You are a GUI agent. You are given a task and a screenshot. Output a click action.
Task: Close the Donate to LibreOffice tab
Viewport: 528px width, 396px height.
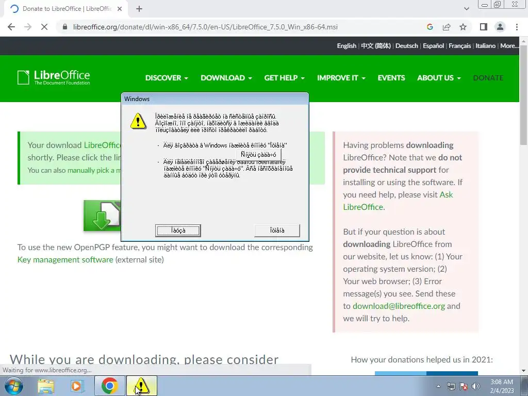[x=120, y=9]
